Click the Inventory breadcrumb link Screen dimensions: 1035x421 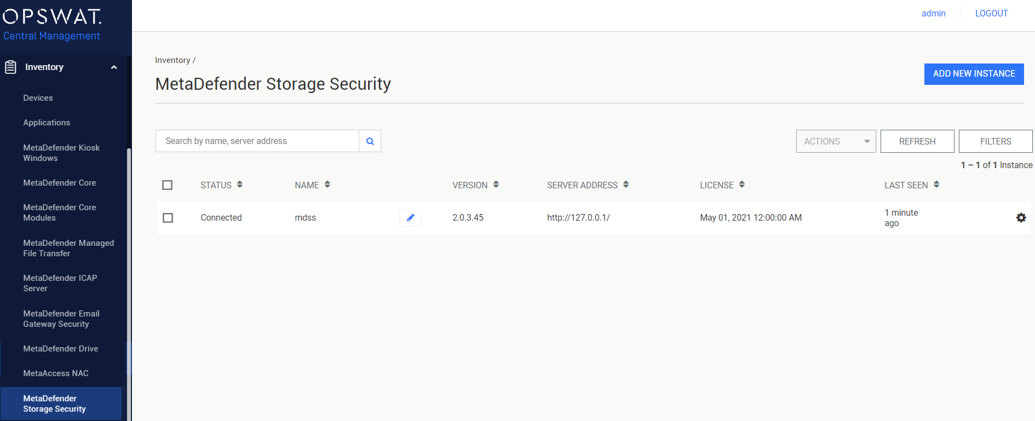pos(173,60)
